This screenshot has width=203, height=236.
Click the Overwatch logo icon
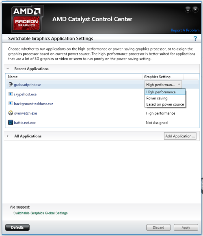pos(11,113)
